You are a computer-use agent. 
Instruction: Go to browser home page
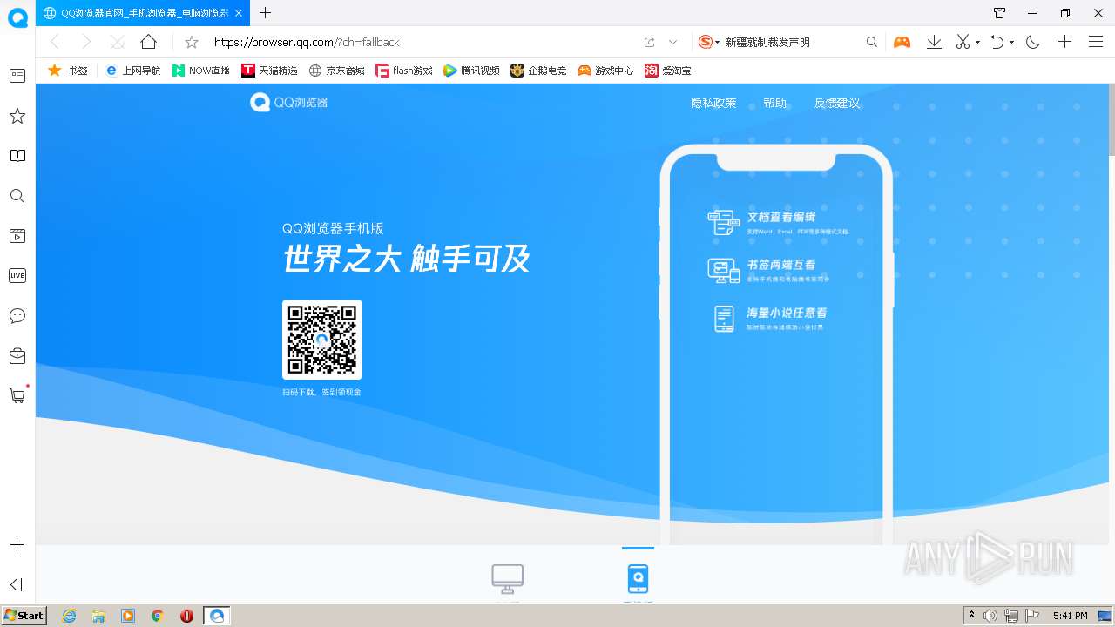(149, 42)
